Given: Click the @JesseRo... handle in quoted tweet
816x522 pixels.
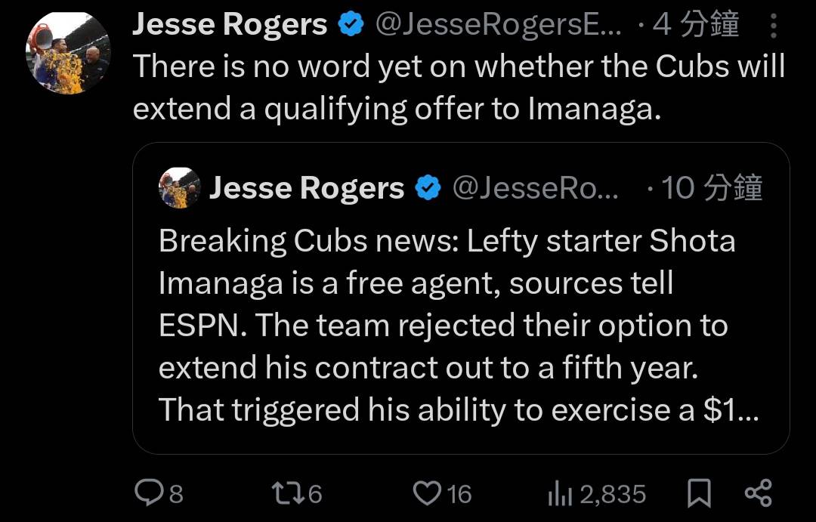Looking at the screenshot, I should coord(535,188).
